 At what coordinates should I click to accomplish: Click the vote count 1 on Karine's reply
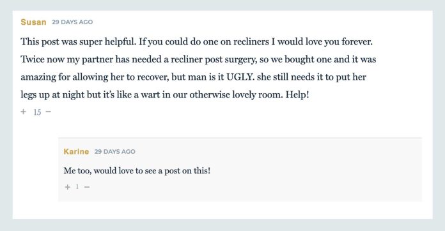click(77, 186)
